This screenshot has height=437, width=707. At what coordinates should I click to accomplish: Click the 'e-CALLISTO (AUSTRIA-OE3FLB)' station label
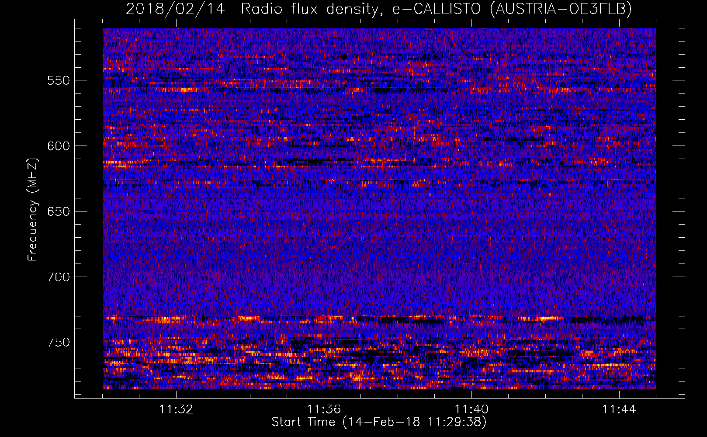[512, 9]
